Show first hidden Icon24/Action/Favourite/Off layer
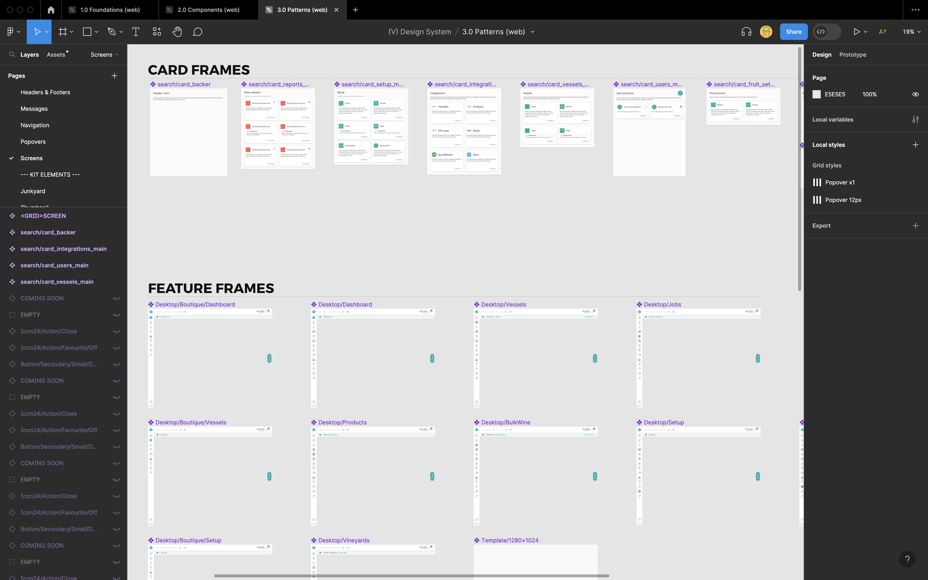 click(x=116, y=348)
